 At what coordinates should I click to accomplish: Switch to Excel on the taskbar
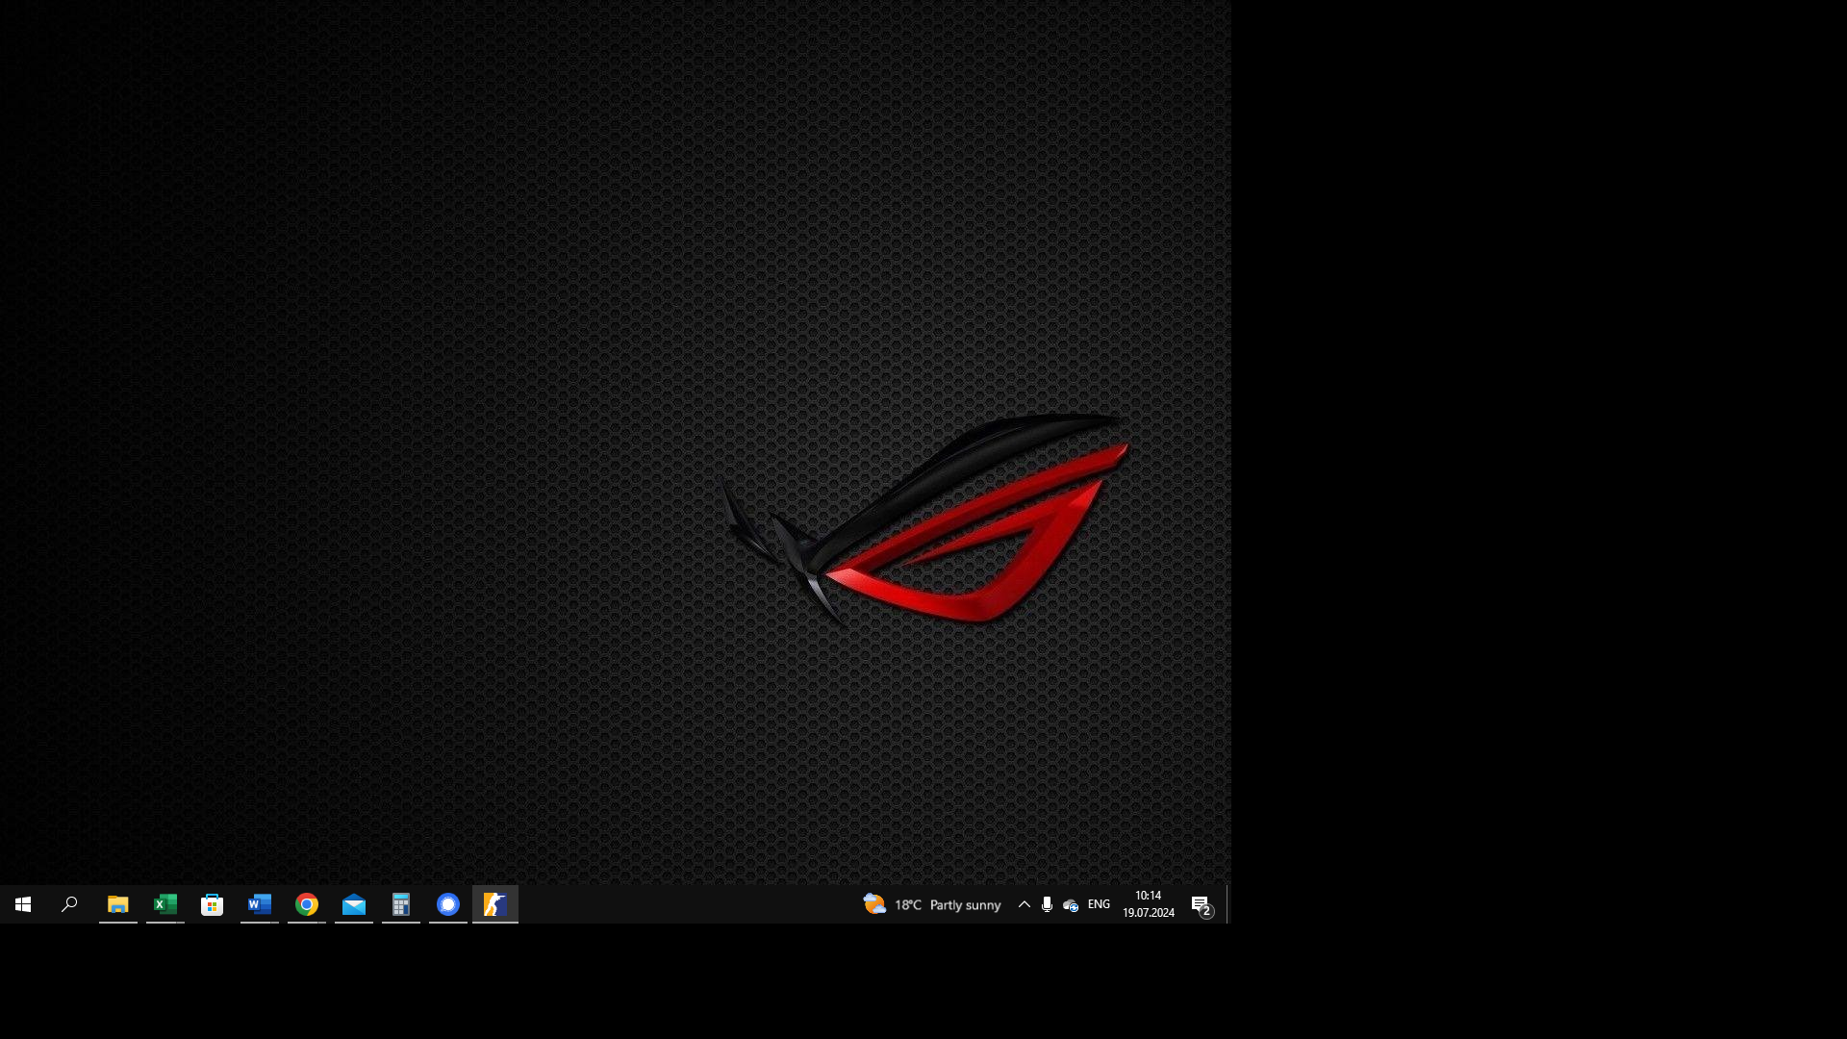pos(165,904)
